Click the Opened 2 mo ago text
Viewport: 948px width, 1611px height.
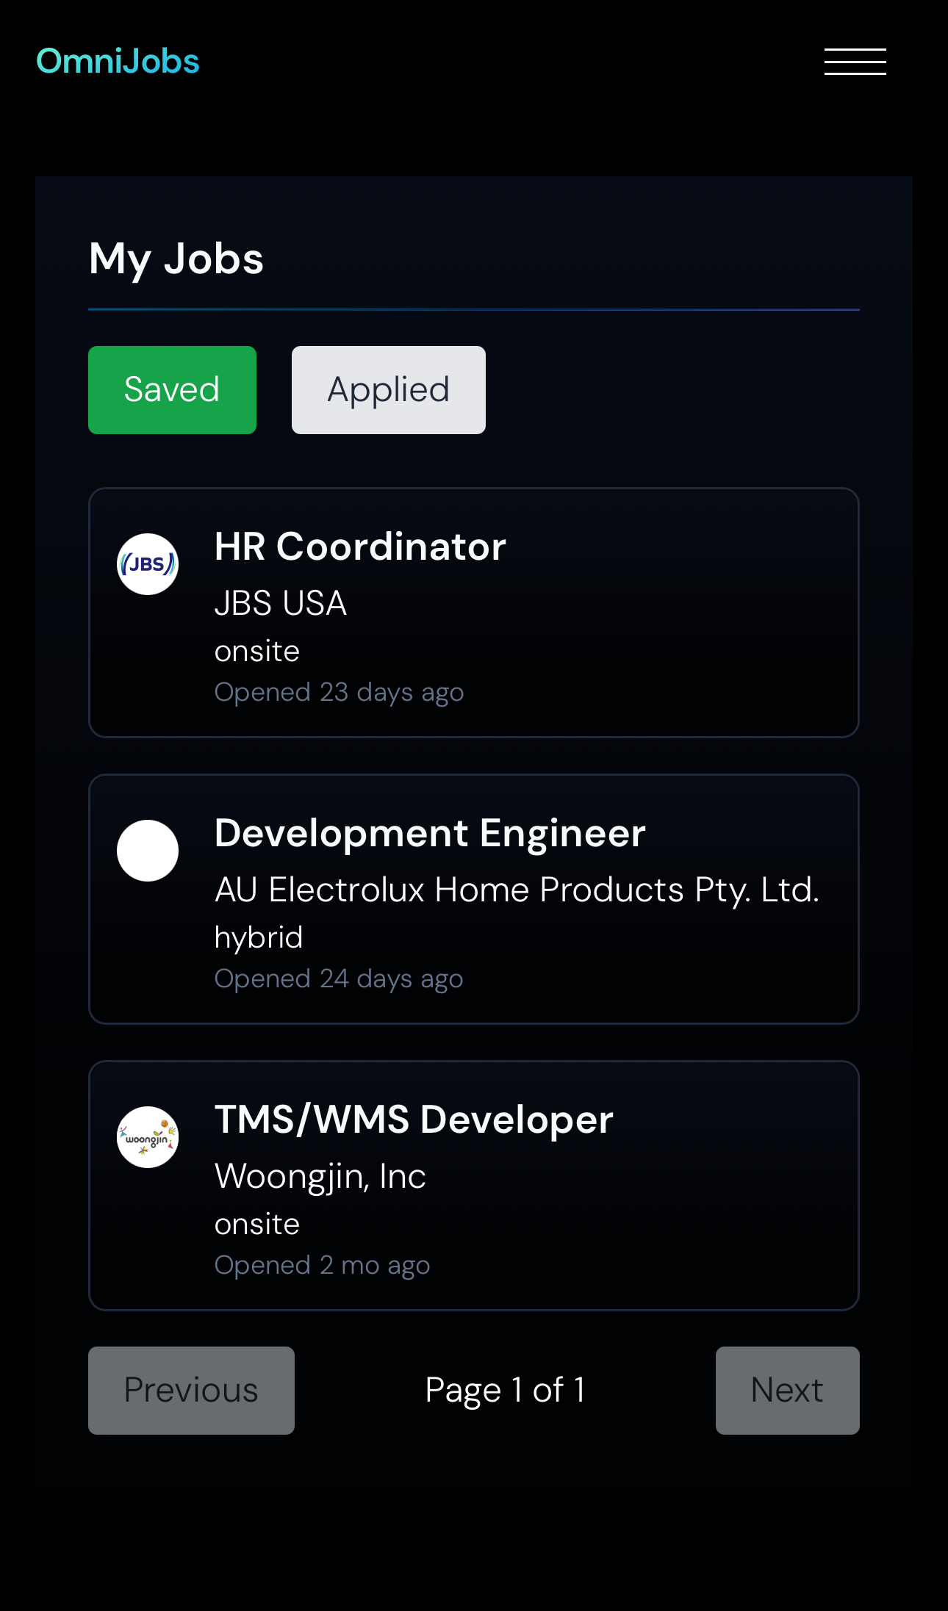[322, 1265]
